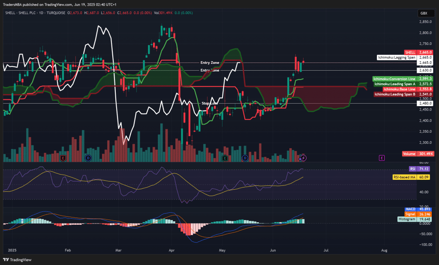439x265 pixels.
Task: Select the Ichimoku Lagging Span label
Action: [397, 57]
